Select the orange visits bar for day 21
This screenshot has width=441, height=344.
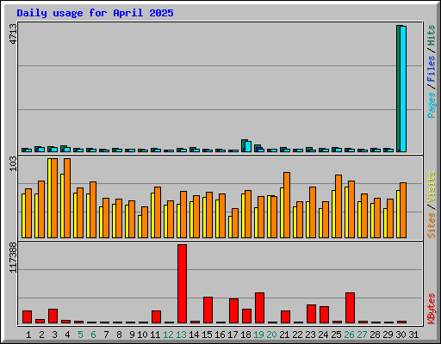point(287,205)
